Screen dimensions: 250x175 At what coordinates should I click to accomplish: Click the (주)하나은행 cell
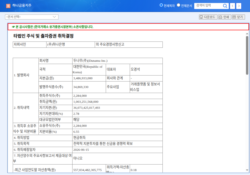coord(71,44)
